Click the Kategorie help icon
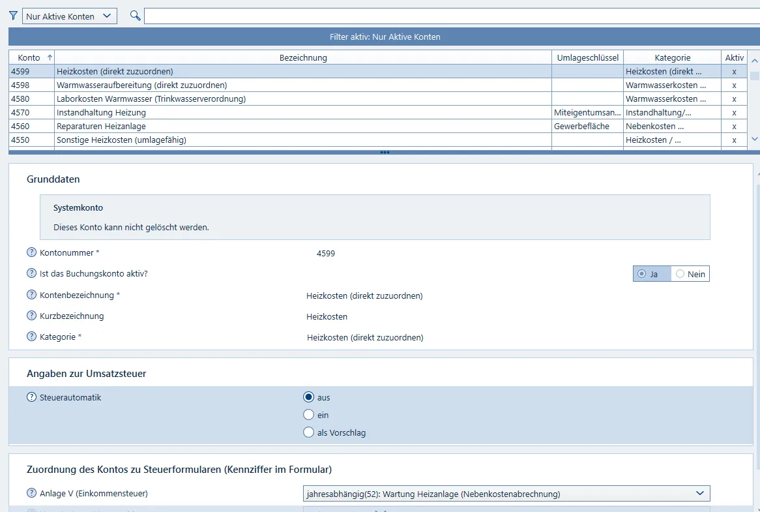 point(31,337)
